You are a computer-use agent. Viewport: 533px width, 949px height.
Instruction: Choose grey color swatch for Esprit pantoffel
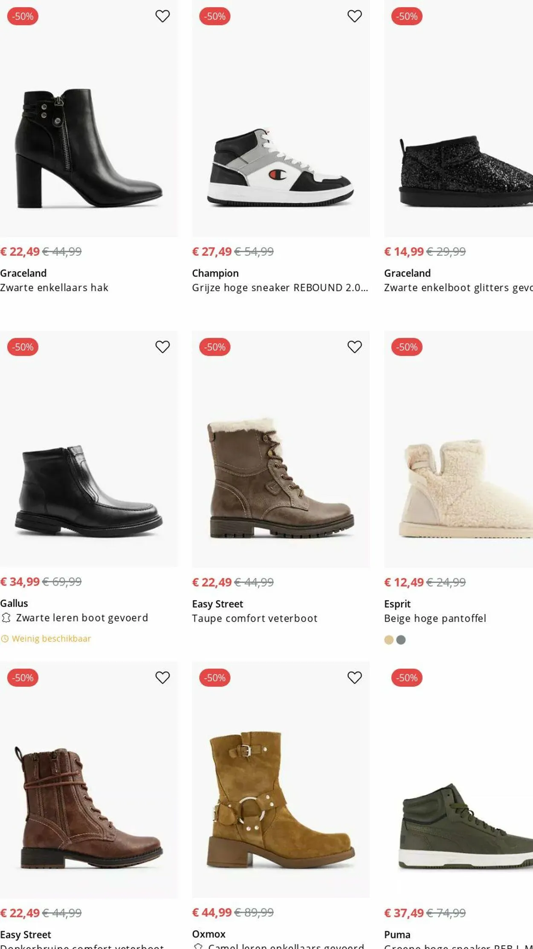[401, 640]
